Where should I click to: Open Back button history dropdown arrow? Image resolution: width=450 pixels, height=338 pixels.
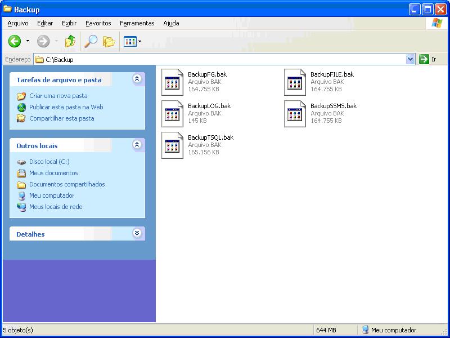click(28, 41)
